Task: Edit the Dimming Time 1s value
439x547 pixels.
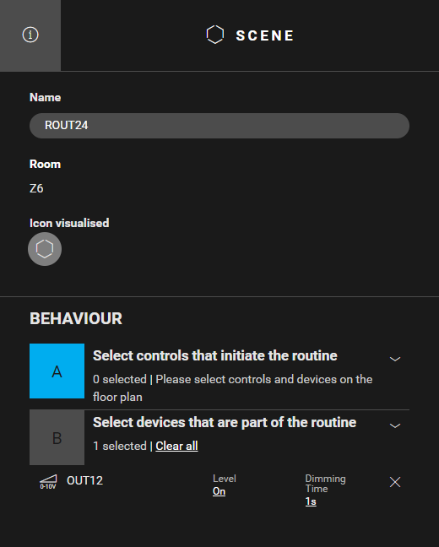Action: tap(311, 501)
